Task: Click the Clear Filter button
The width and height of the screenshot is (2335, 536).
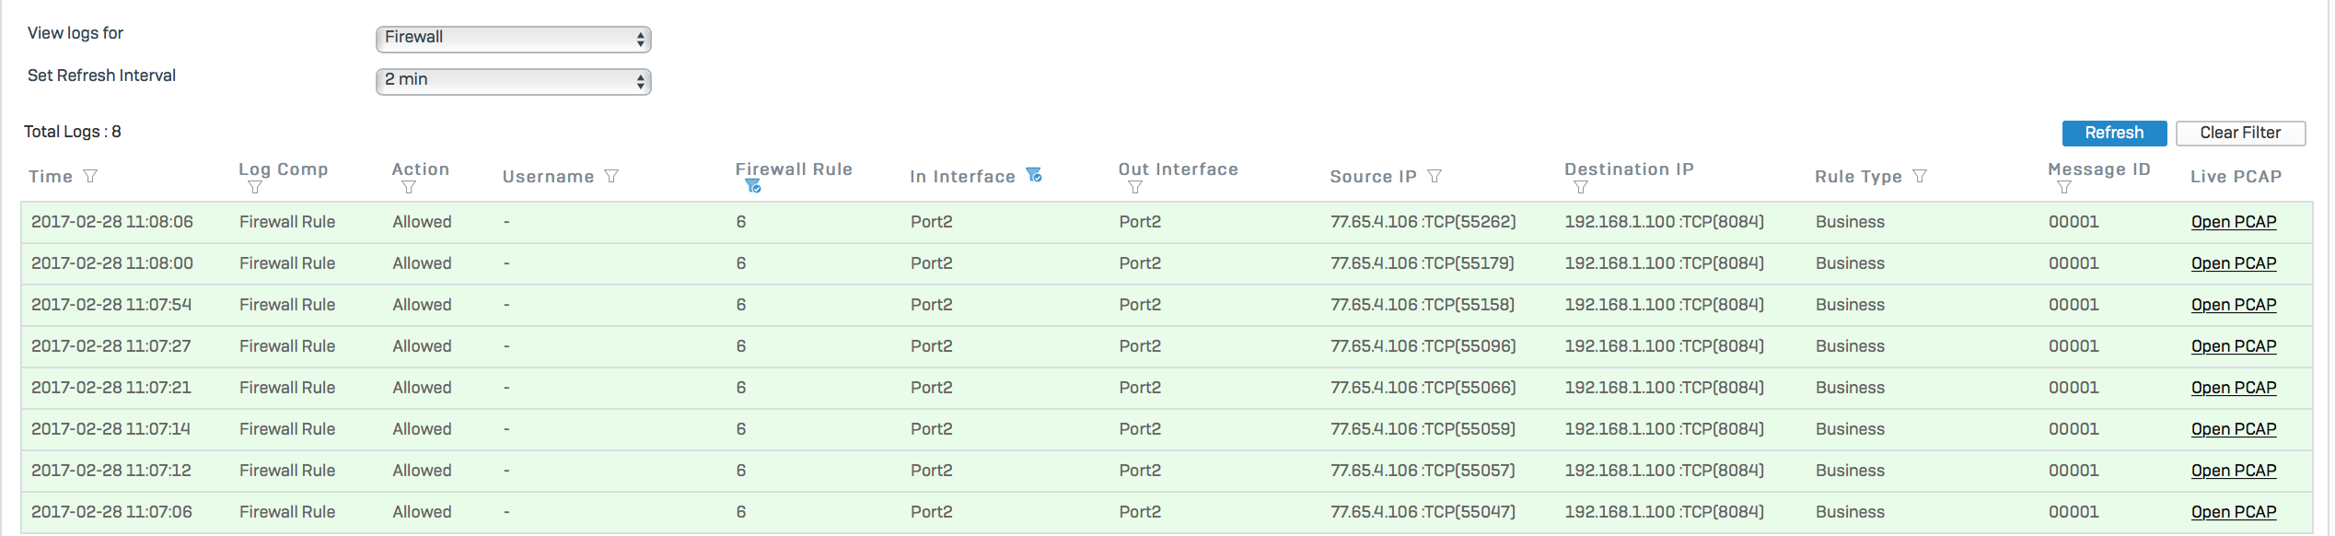Action: point(2240,133)
